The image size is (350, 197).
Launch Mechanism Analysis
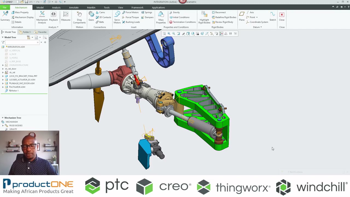coord(42,18)
